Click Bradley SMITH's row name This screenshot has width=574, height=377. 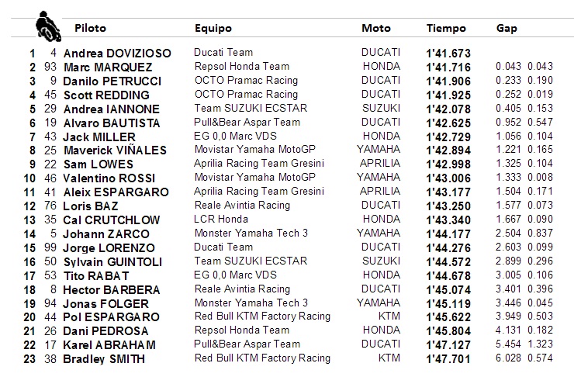(x=104, y=359)
